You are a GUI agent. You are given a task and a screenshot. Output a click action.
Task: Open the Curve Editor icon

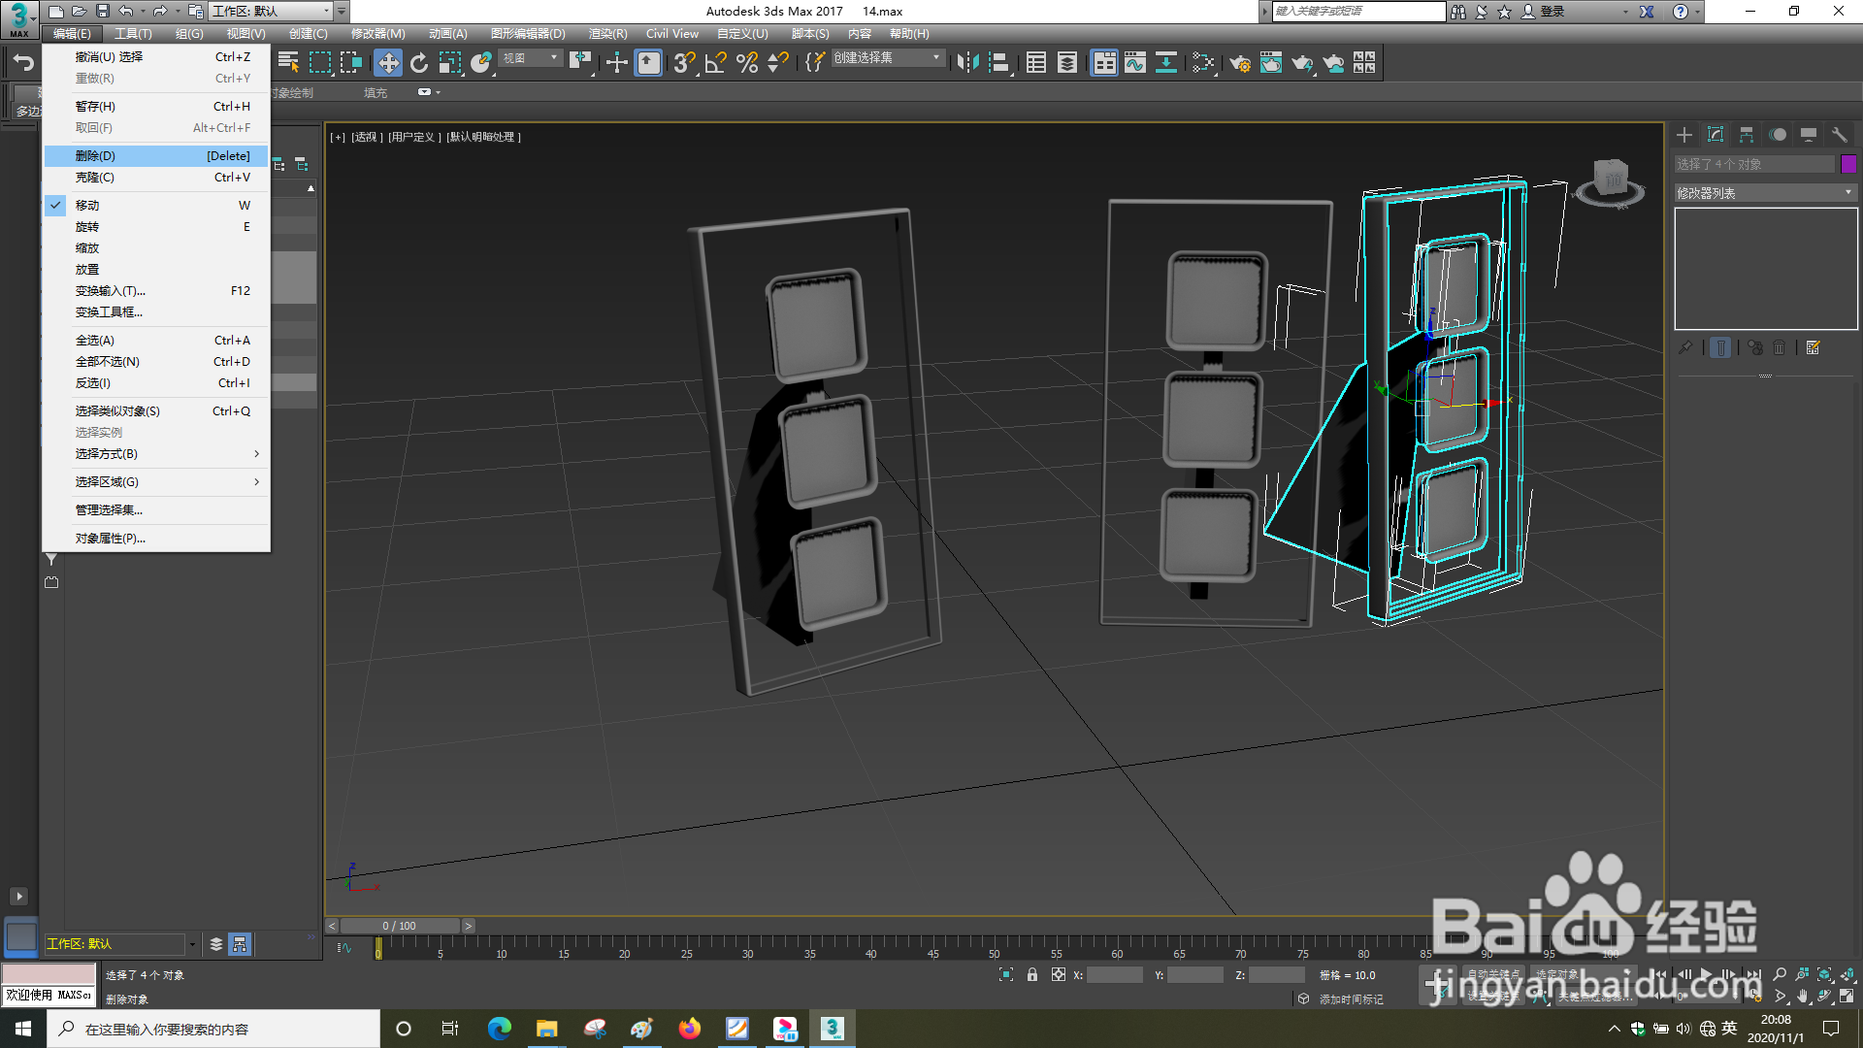[x=1134, y=63]
